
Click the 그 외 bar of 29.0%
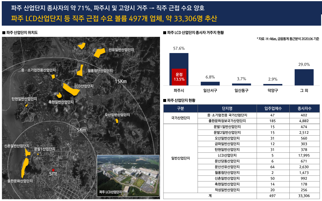pyautogui.click(x=304, y=77)
